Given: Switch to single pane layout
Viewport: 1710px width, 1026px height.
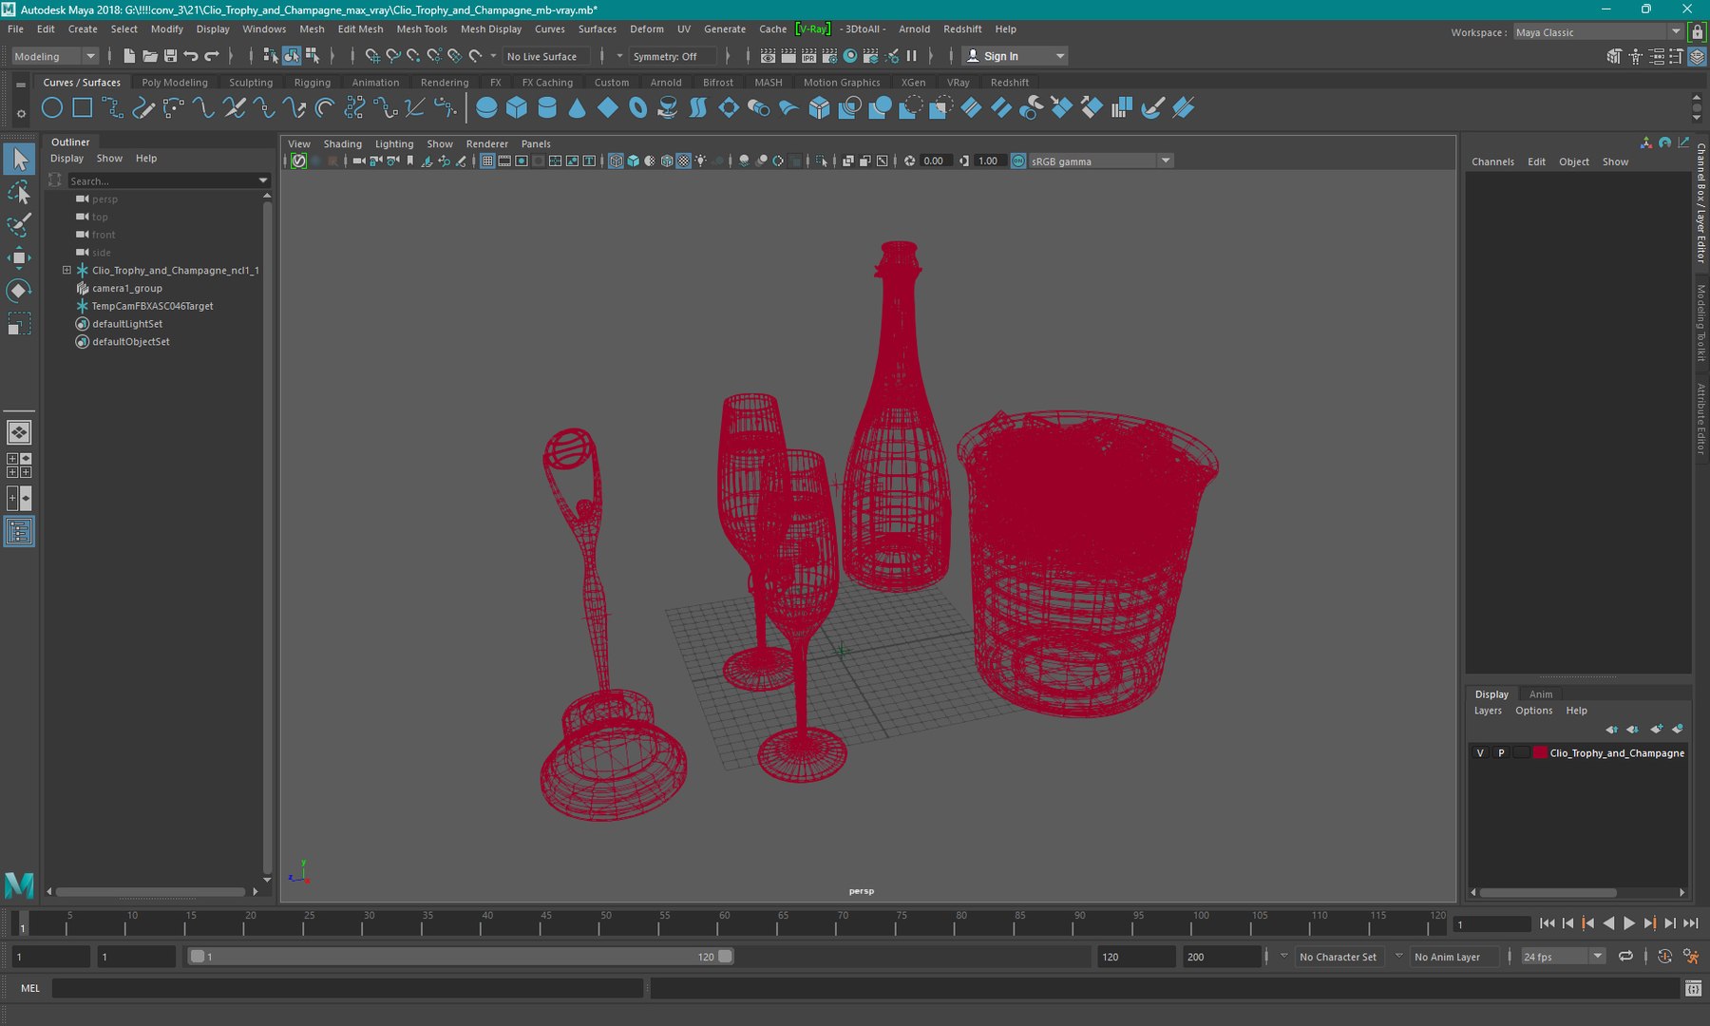Looking at the screenshot, I should click(19, 432).
